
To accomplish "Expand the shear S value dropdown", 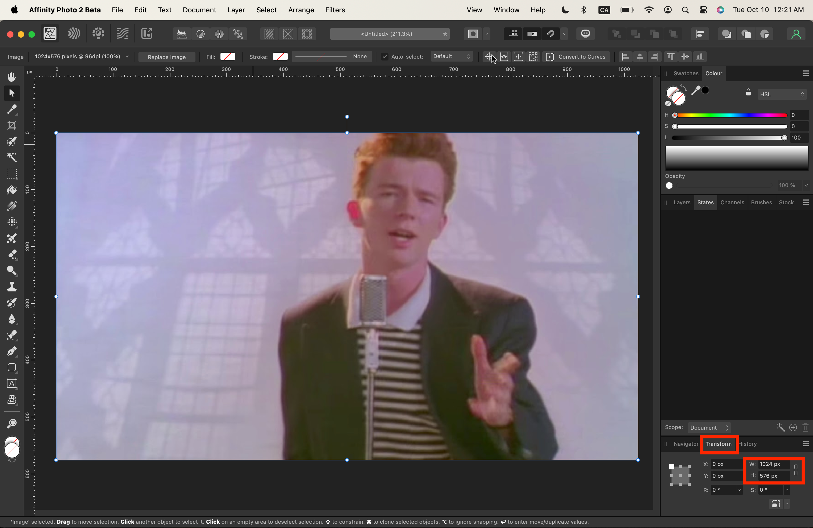I will pos(787,490).
